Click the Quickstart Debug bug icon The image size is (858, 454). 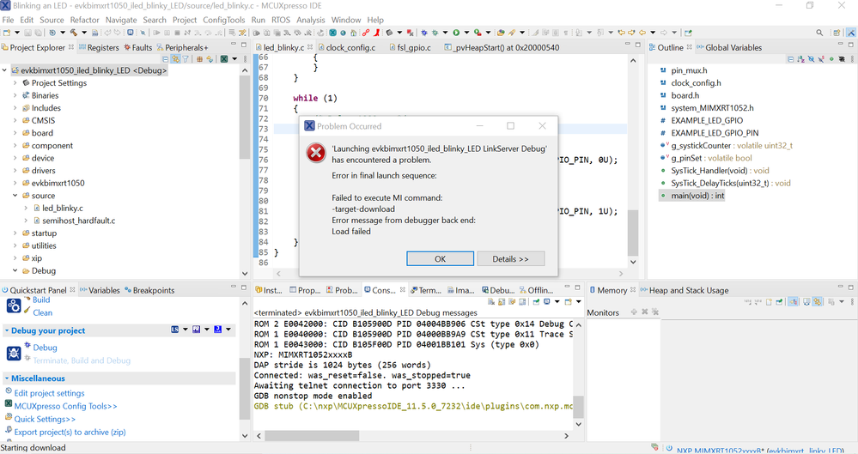pos(14,354)
